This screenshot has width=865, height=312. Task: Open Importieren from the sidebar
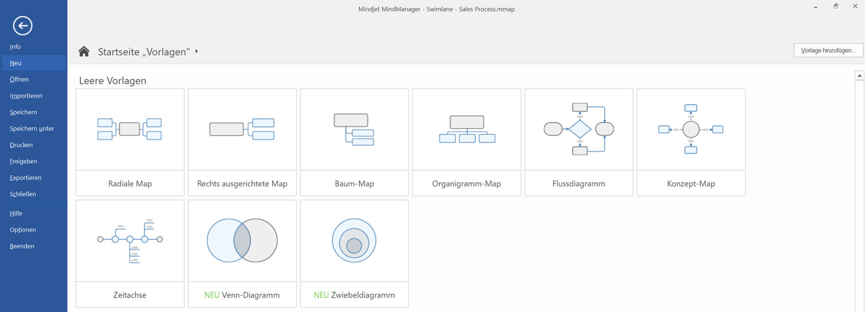26,96
